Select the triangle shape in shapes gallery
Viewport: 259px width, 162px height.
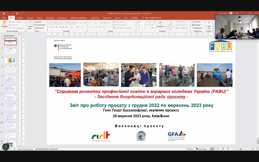[x=139, y=25]
